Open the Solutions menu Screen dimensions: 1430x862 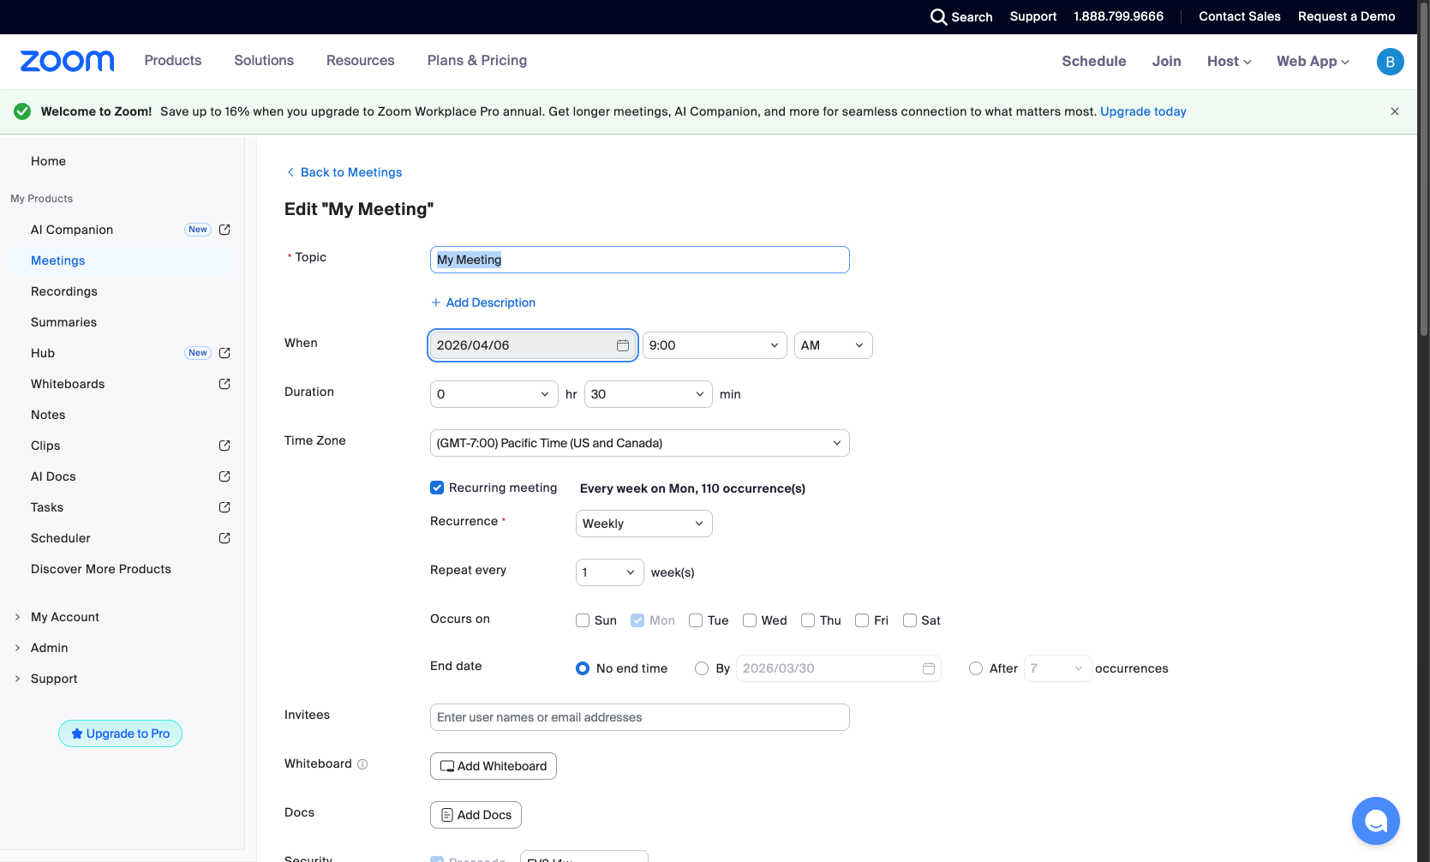click(x=264, y=61)
